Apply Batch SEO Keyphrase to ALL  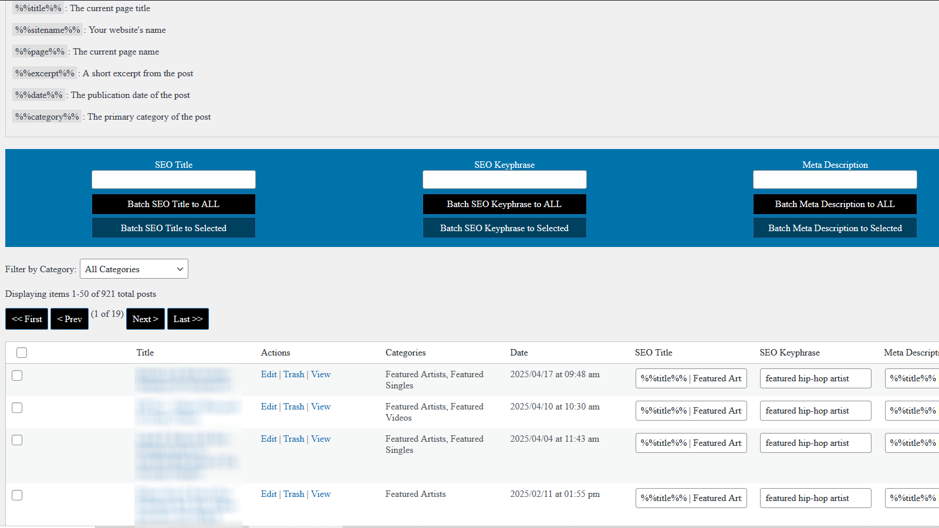[x=504, y=204]
